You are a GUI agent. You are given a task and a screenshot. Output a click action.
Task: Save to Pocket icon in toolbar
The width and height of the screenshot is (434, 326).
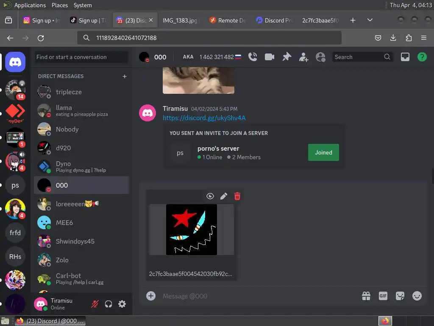point(378,38)
